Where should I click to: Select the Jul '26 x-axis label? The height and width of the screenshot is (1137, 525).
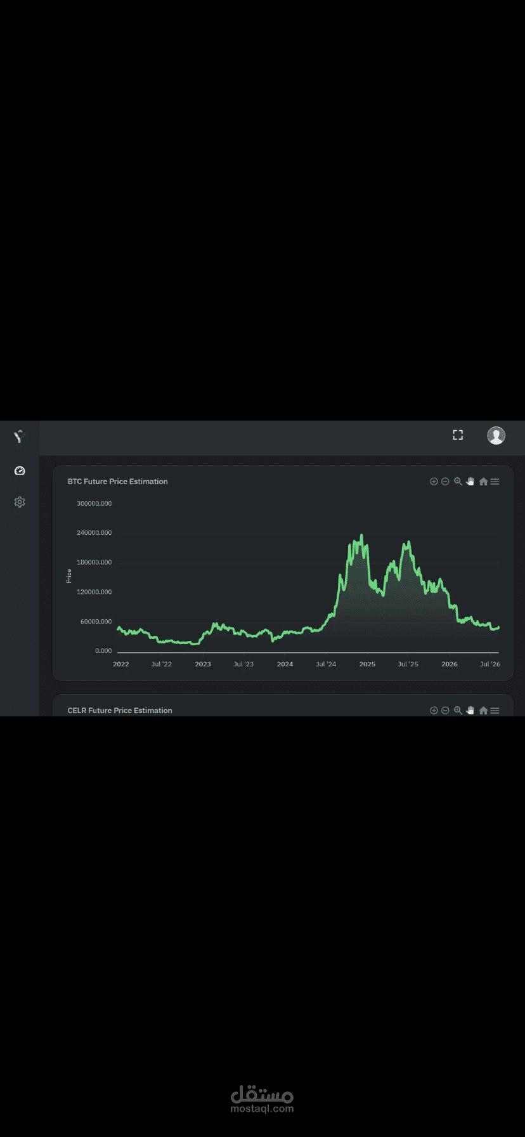(490, 664)
